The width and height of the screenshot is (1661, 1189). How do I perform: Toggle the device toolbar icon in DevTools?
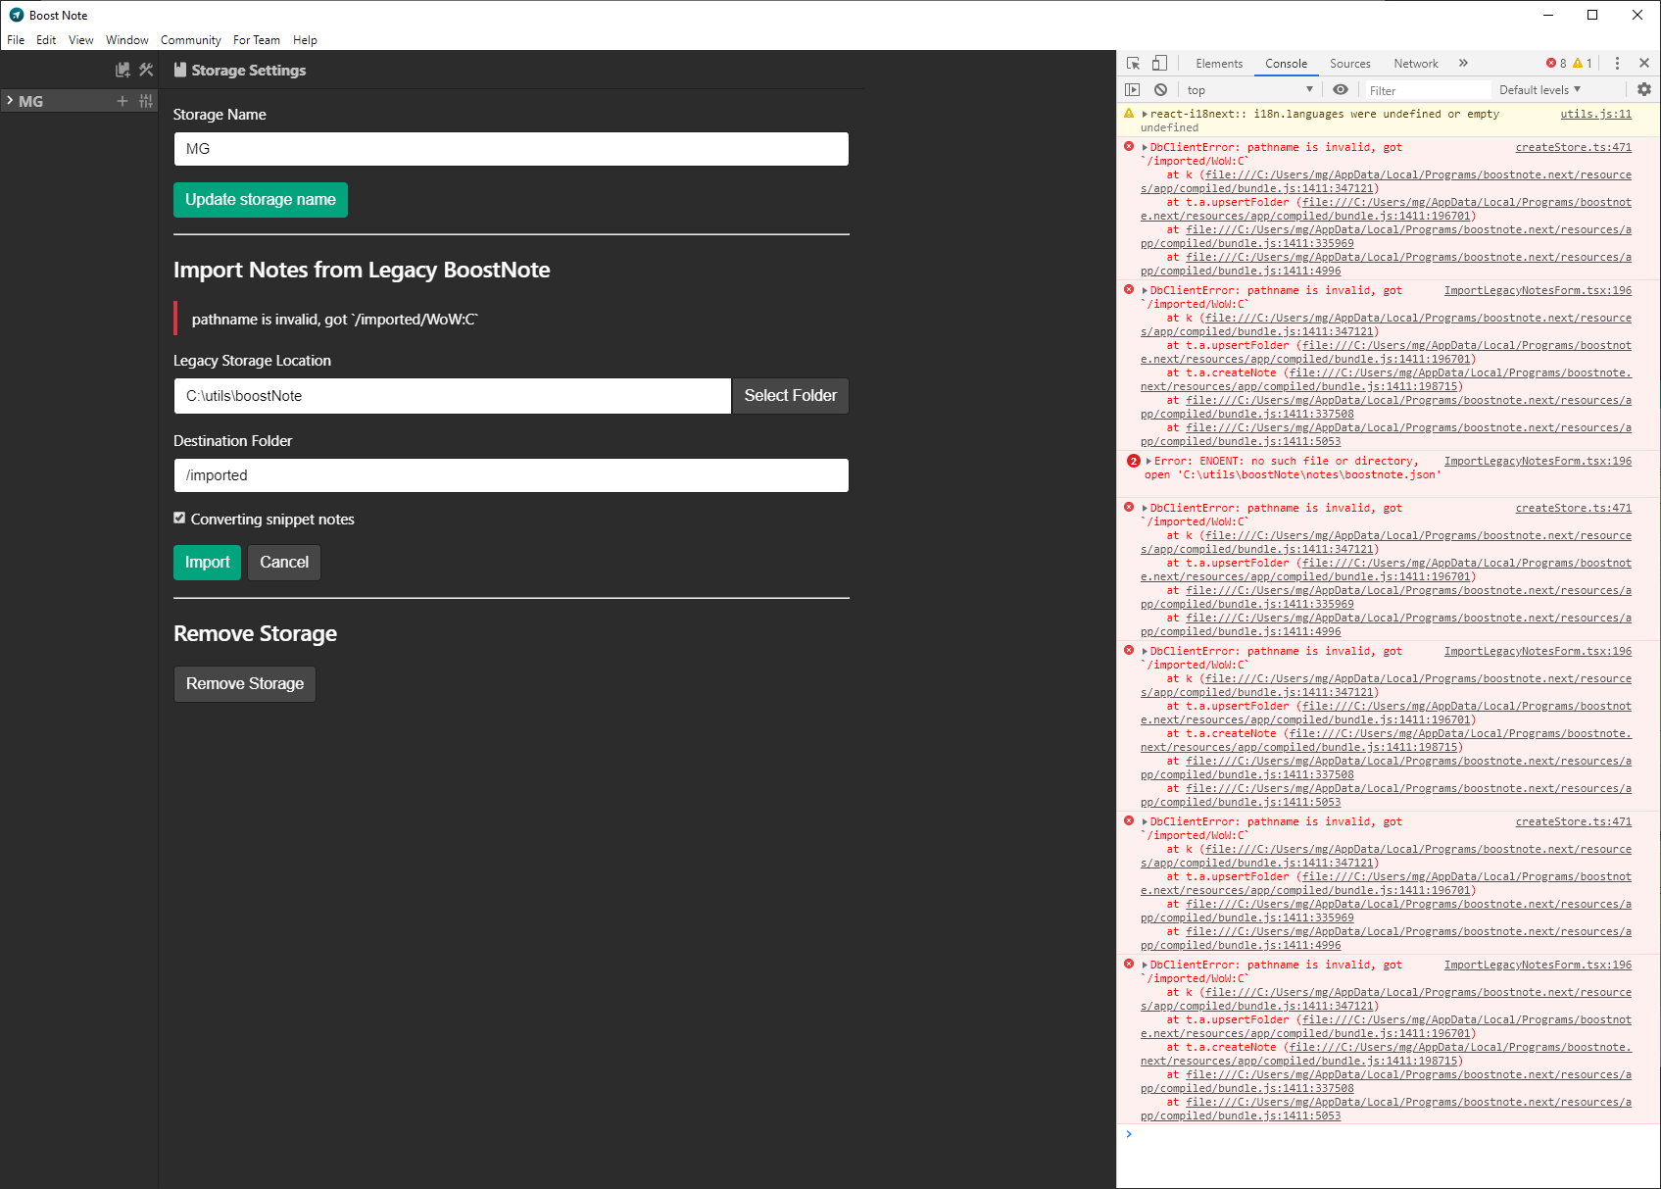point(1159,63)
